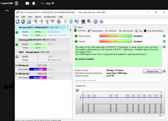Open the Report menu

[x=38, y=17]
